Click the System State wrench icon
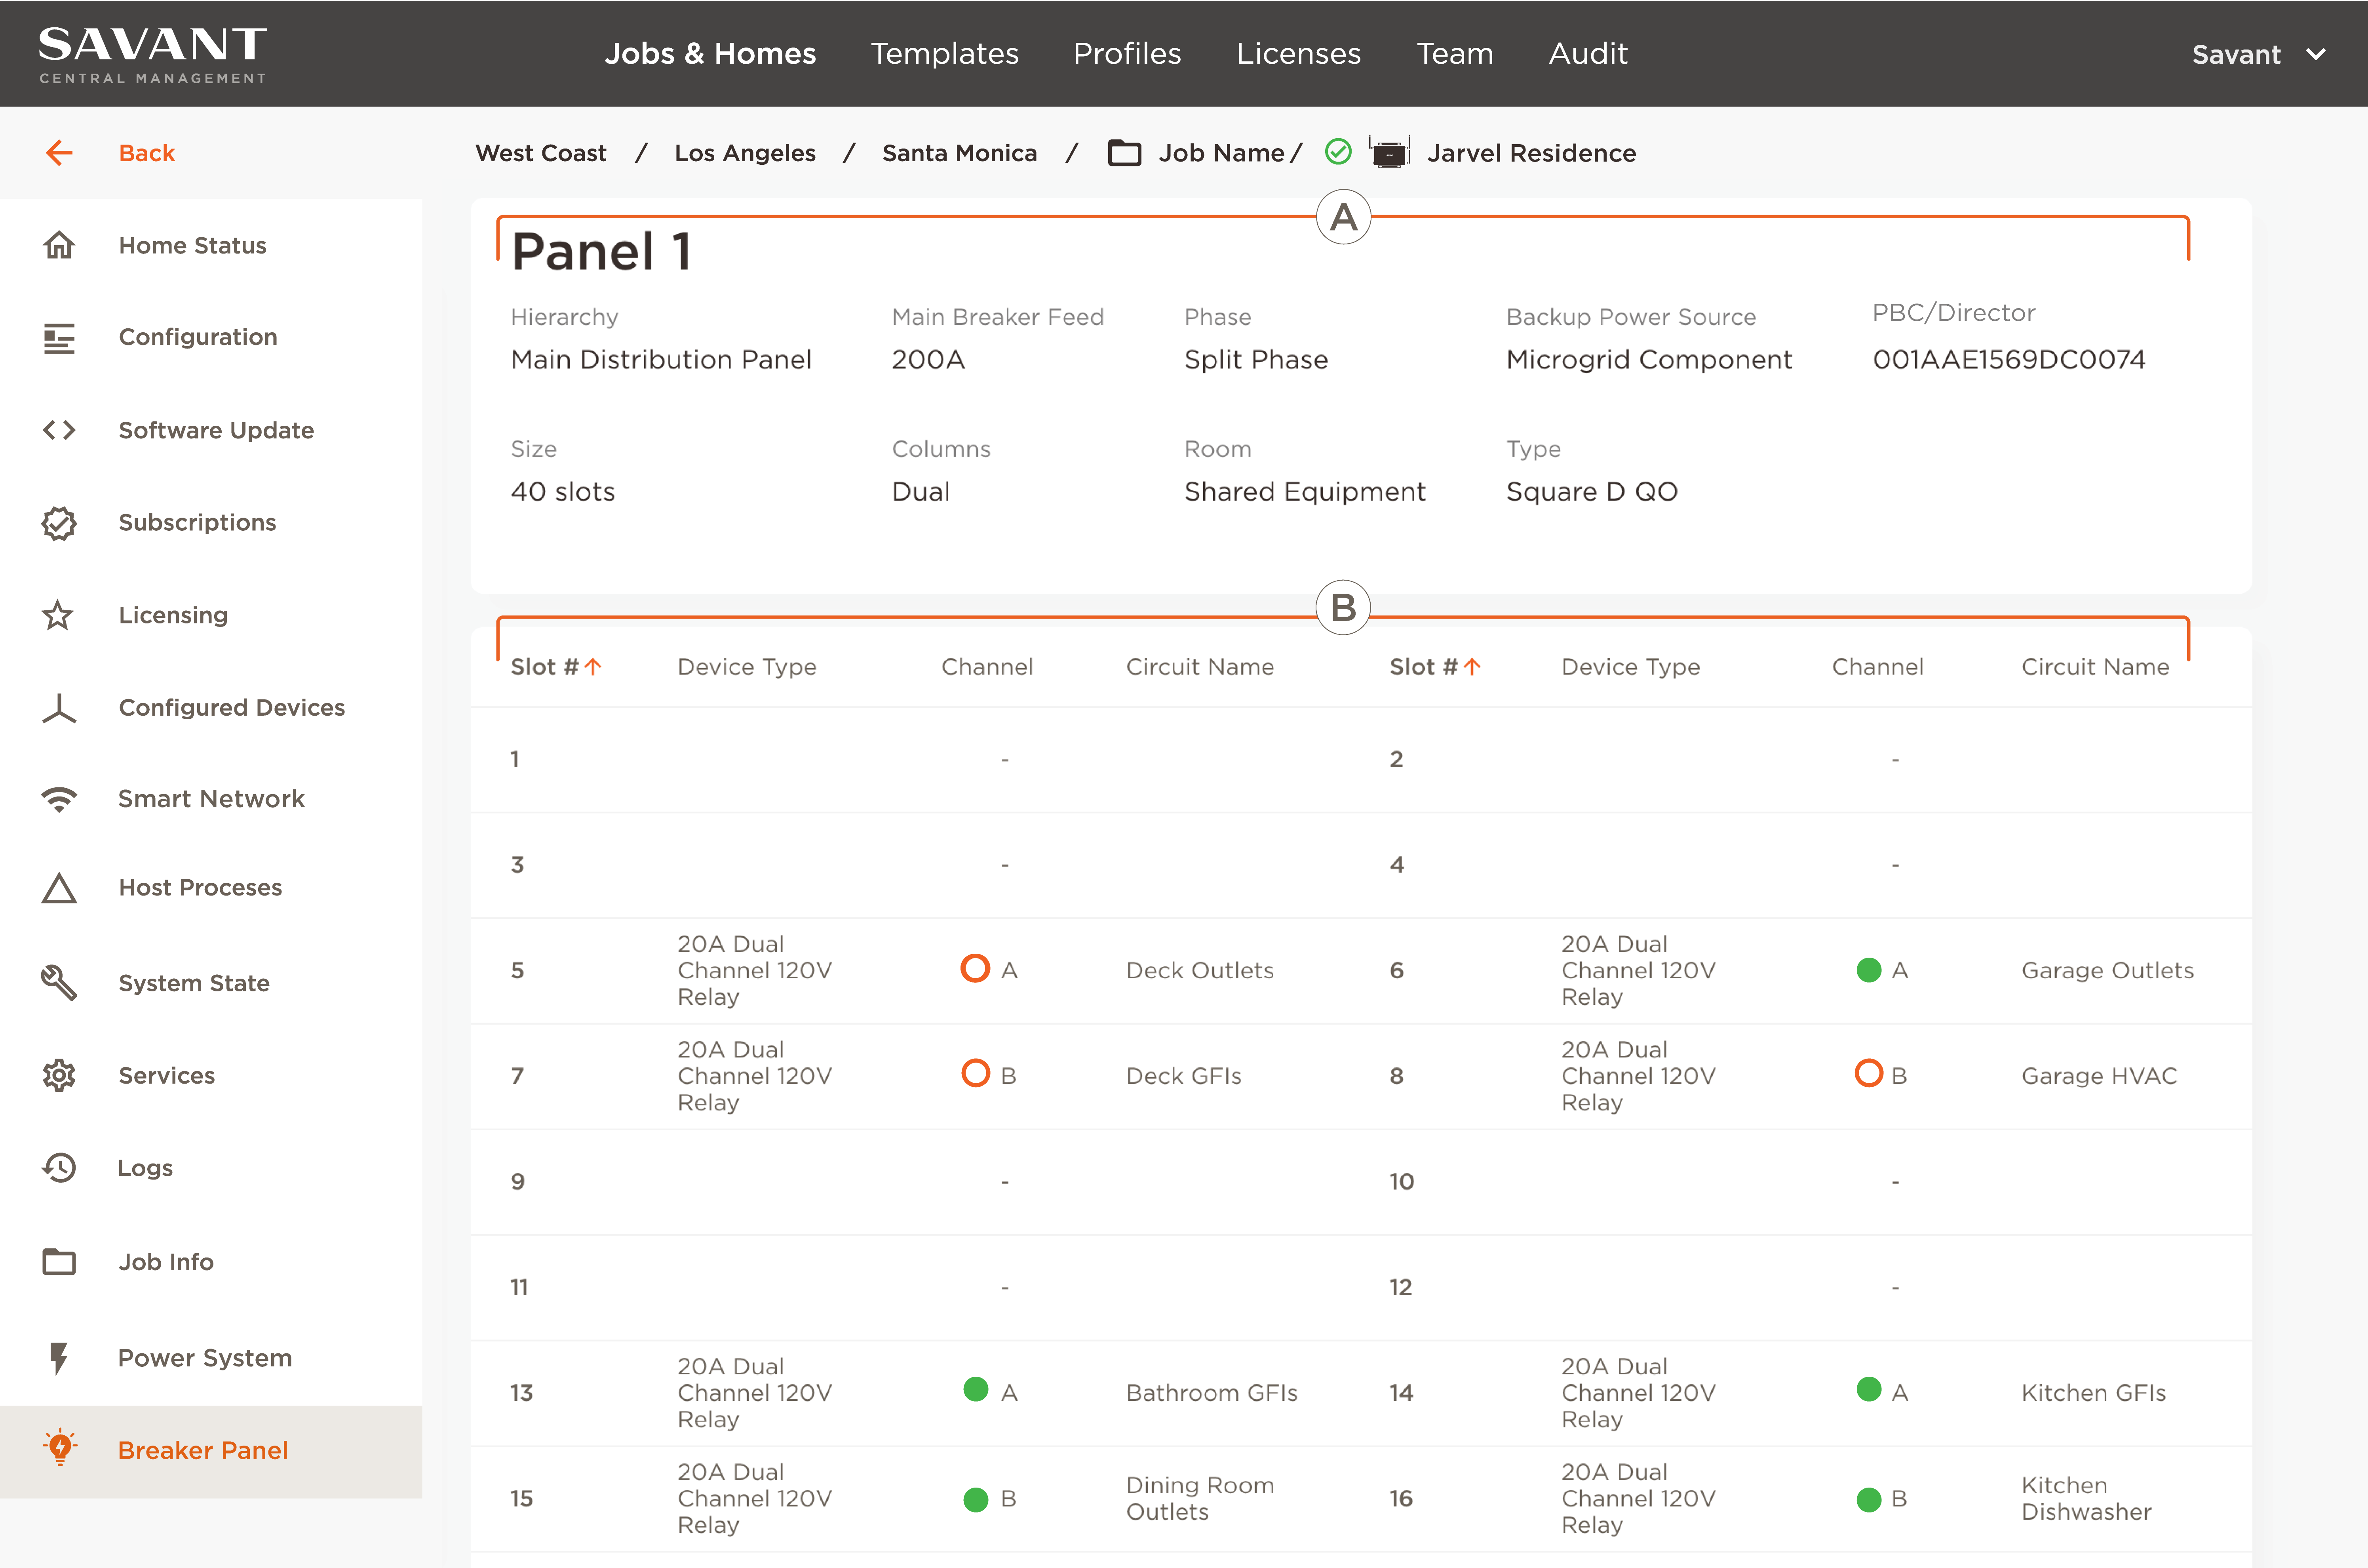This screenshot has height=1568, width=2368. click(59, 983)
